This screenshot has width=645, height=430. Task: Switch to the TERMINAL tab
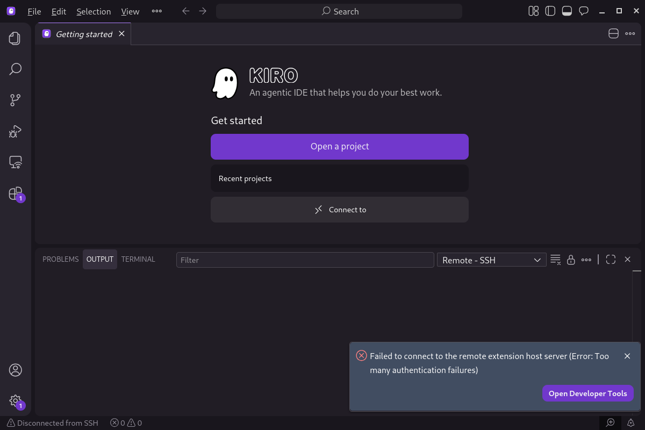click(138, 259)
